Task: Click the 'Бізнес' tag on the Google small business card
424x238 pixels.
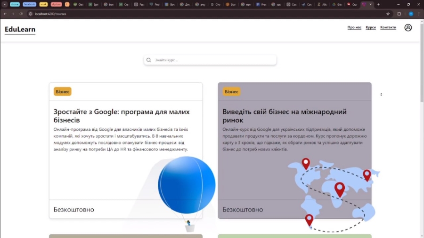Action: 63,91
